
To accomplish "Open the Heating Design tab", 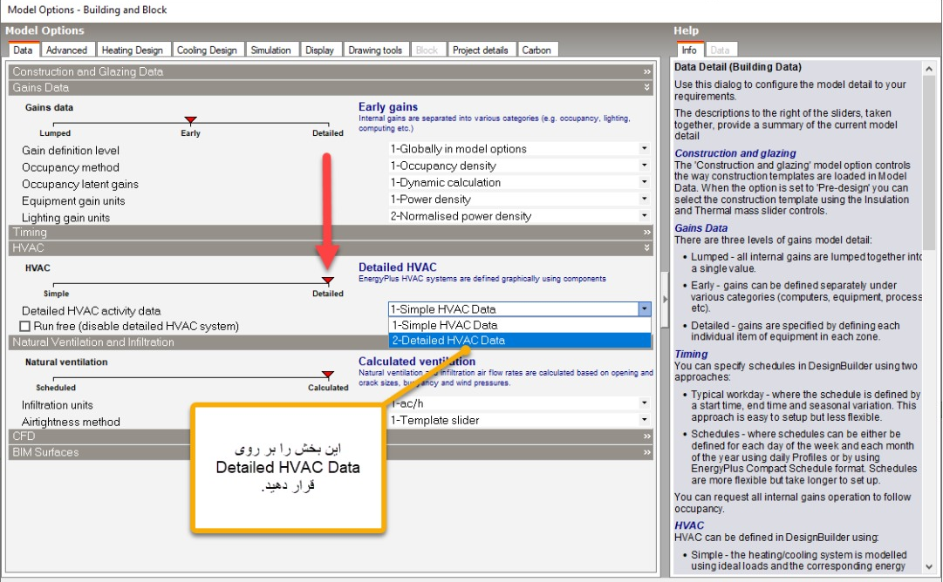I will (133, 50).
